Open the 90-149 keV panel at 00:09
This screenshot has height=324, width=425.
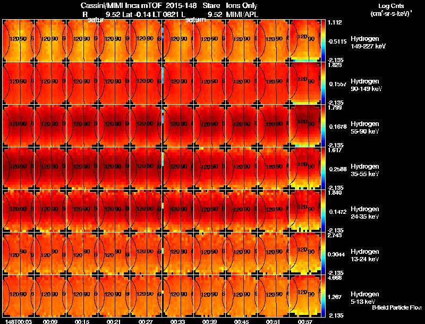(50, 84)
